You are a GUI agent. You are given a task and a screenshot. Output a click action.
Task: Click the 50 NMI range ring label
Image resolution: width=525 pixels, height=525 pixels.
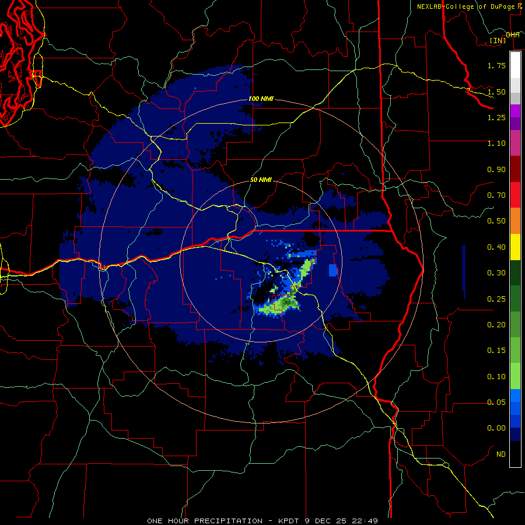261,180
